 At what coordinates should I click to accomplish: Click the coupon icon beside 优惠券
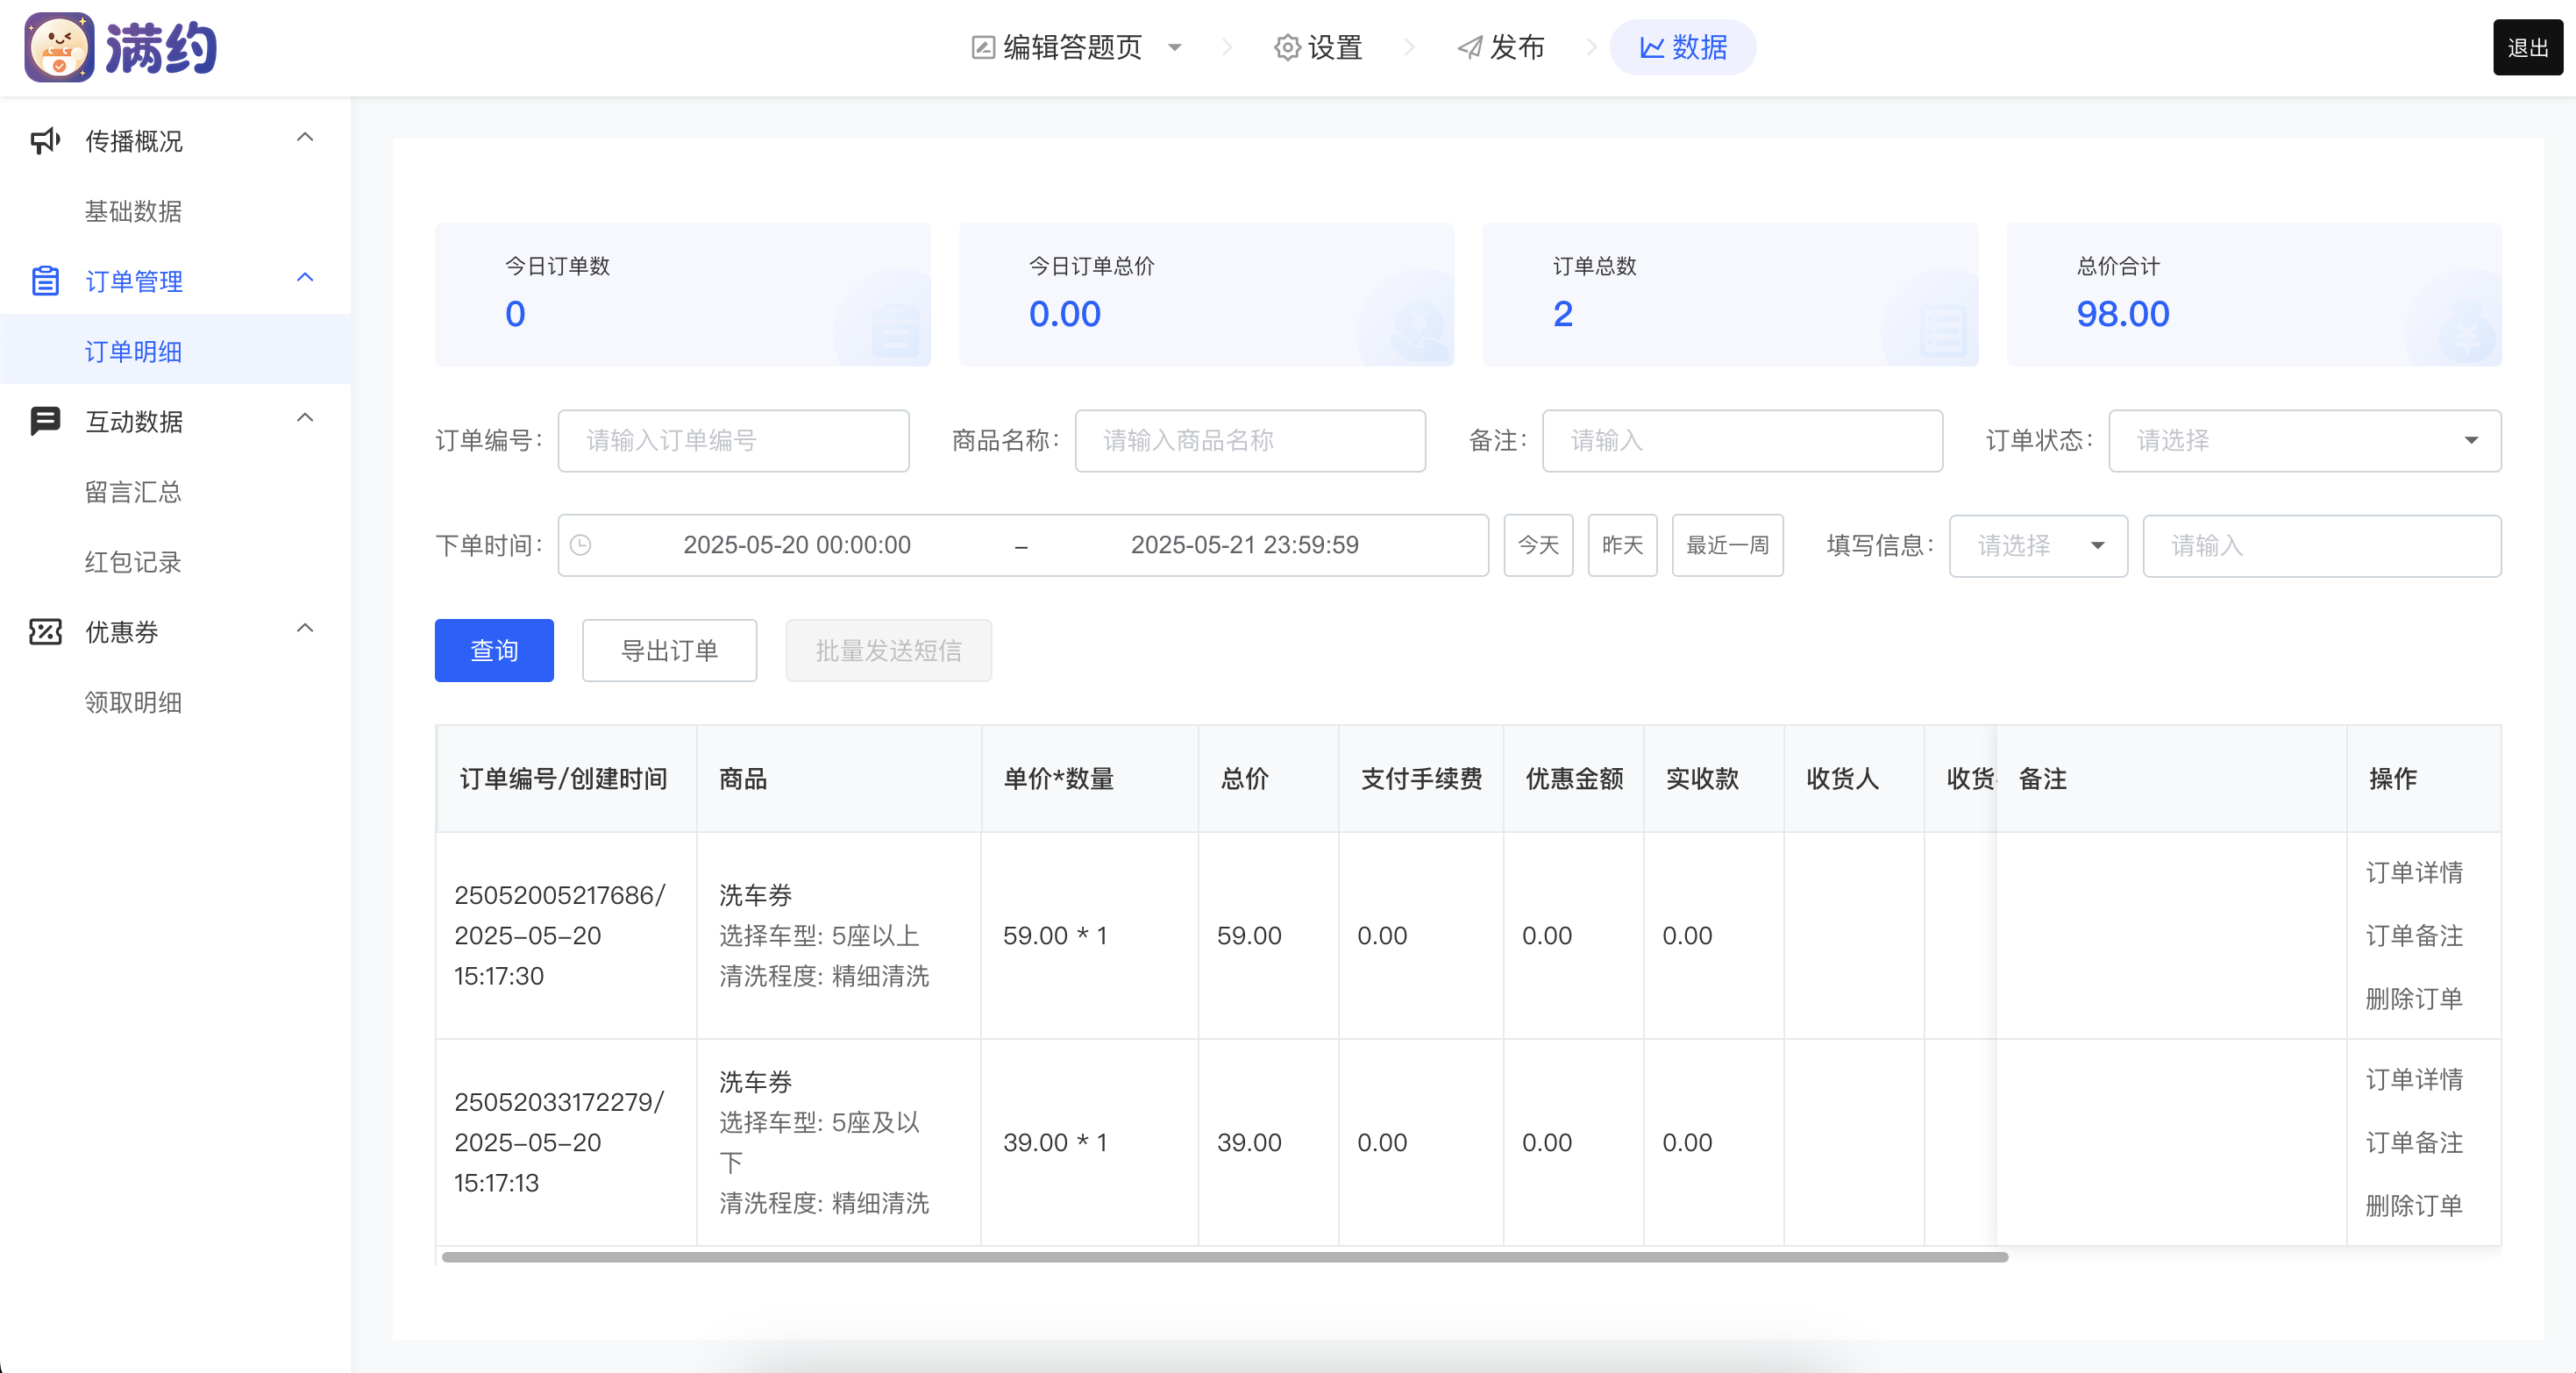pyautogui.click(x=45, y=632)
